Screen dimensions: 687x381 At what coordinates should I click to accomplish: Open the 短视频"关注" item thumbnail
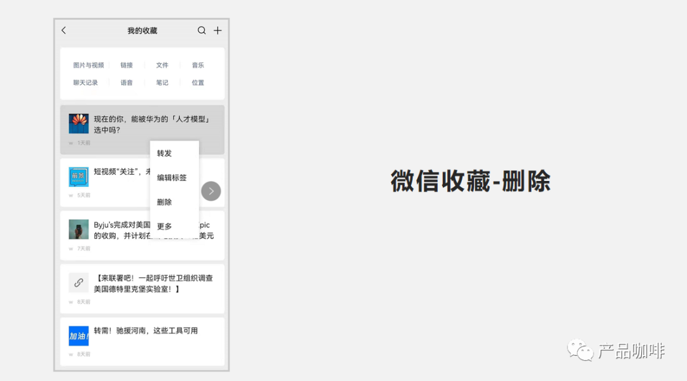click(78, 177)
